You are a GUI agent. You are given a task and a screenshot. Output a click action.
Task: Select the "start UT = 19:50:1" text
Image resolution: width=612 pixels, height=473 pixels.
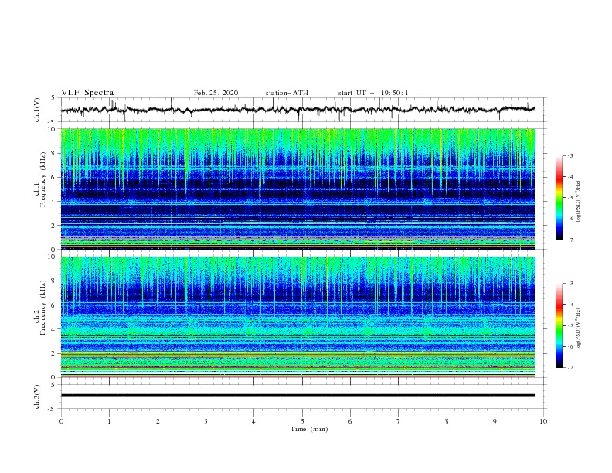click(x=373, y=93)
